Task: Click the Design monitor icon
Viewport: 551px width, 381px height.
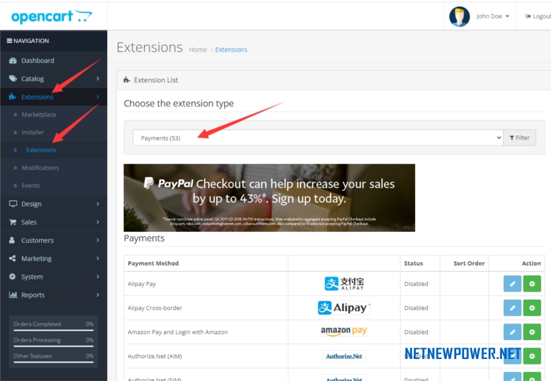Action: (x=13, y=204)
